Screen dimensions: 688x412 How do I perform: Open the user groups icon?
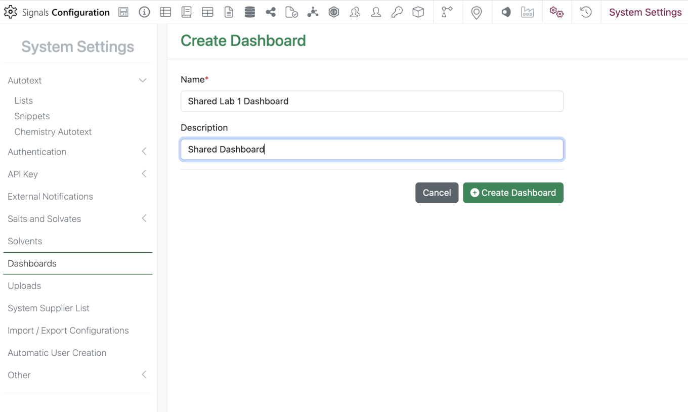355,12
